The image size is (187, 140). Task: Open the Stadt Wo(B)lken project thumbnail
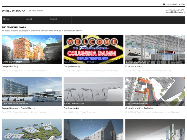pyautogui.click(x=155, y=50)
